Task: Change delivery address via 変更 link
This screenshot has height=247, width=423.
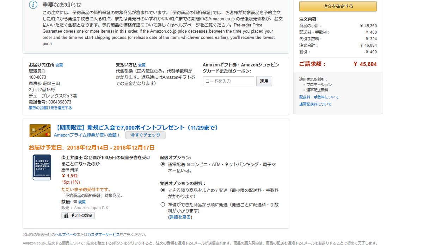Action: [59, 65]
